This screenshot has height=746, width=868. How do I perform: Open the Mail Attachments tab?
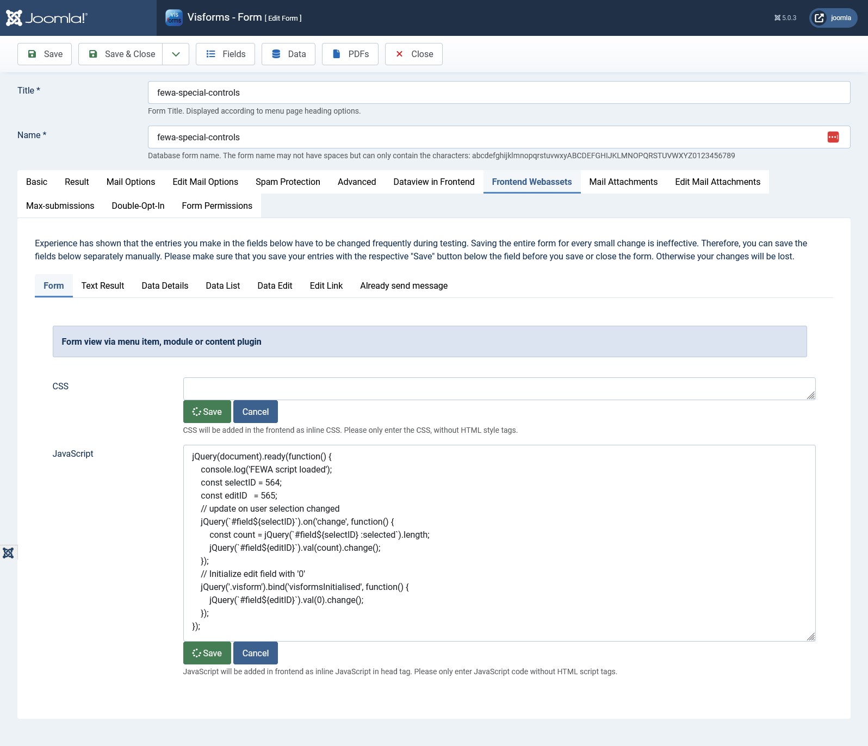(x=623, y=182)
